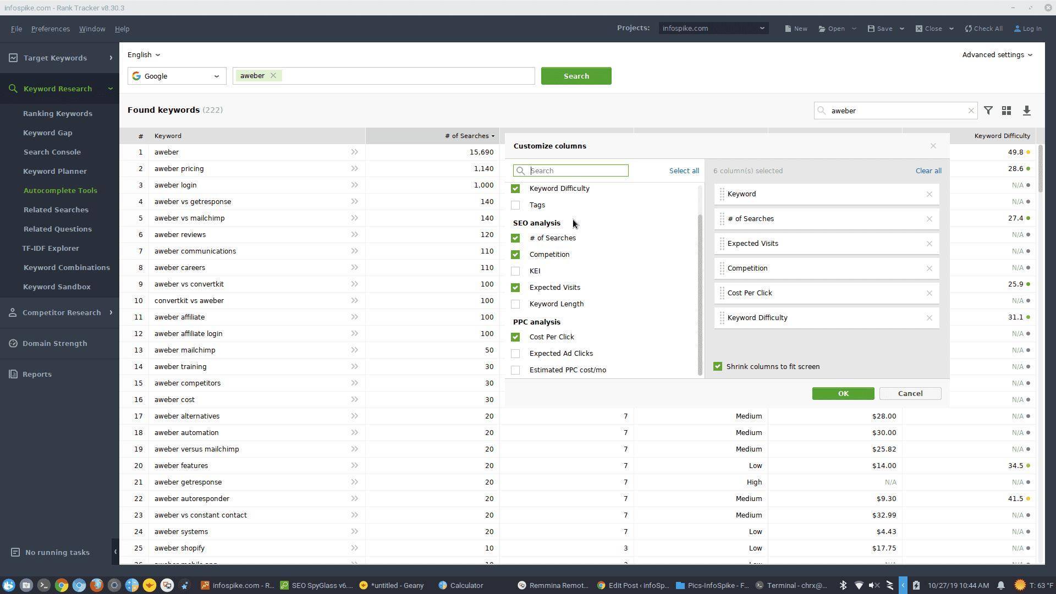
Task: Expand Advanced settings
Action: click(997, 54)
